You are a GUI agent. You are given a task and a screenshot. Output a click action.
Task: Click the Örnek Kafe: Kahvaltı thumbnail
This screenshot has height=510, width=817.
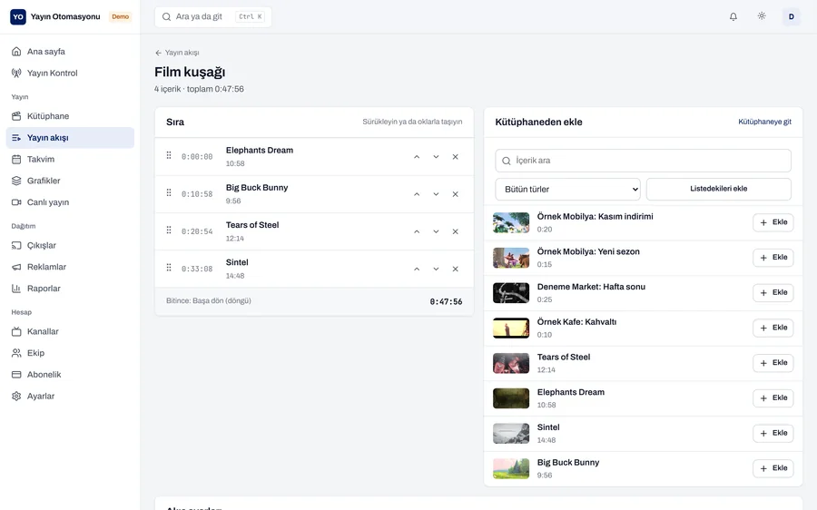tap(511, 329)
